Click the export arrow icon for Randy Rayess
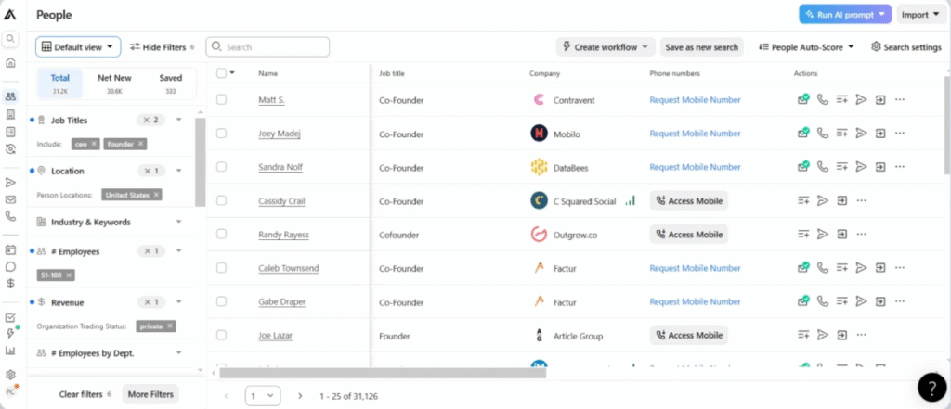Viewport: 951px width, 409px height. tap(841, 234)
